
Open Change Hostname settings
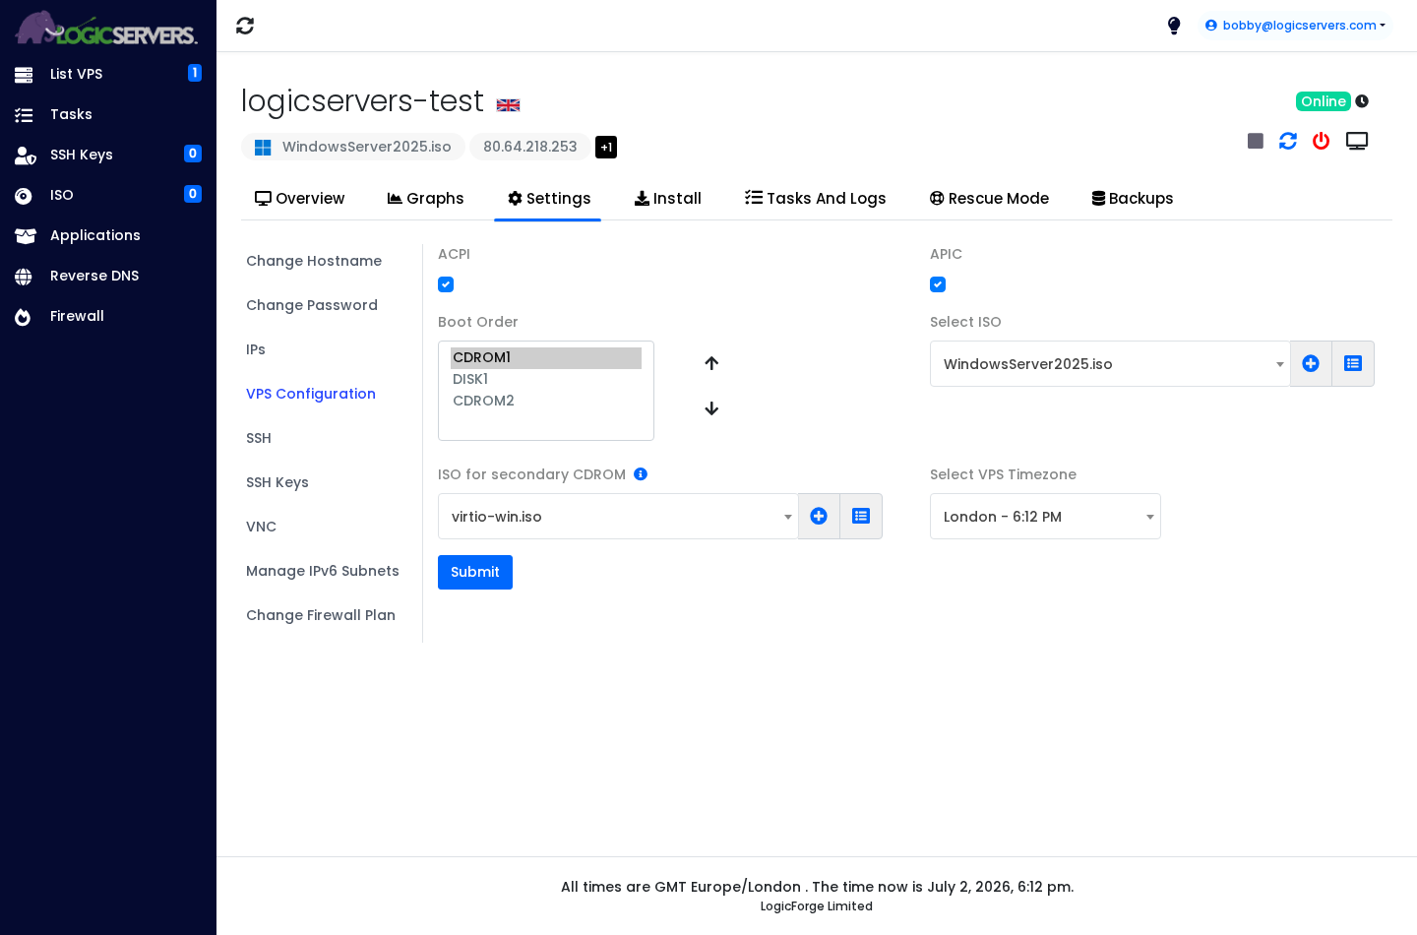314,261
